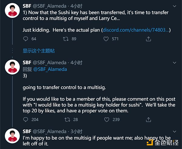
Task: Like the tweet with 239 likes
Action: 106,120
